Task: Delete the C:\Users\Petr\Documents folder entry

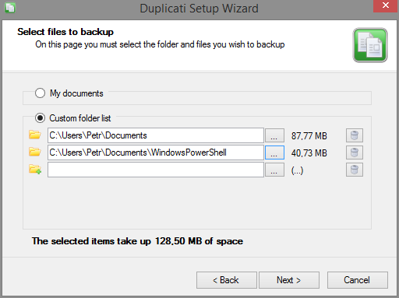Action: [x=355, y=135]
